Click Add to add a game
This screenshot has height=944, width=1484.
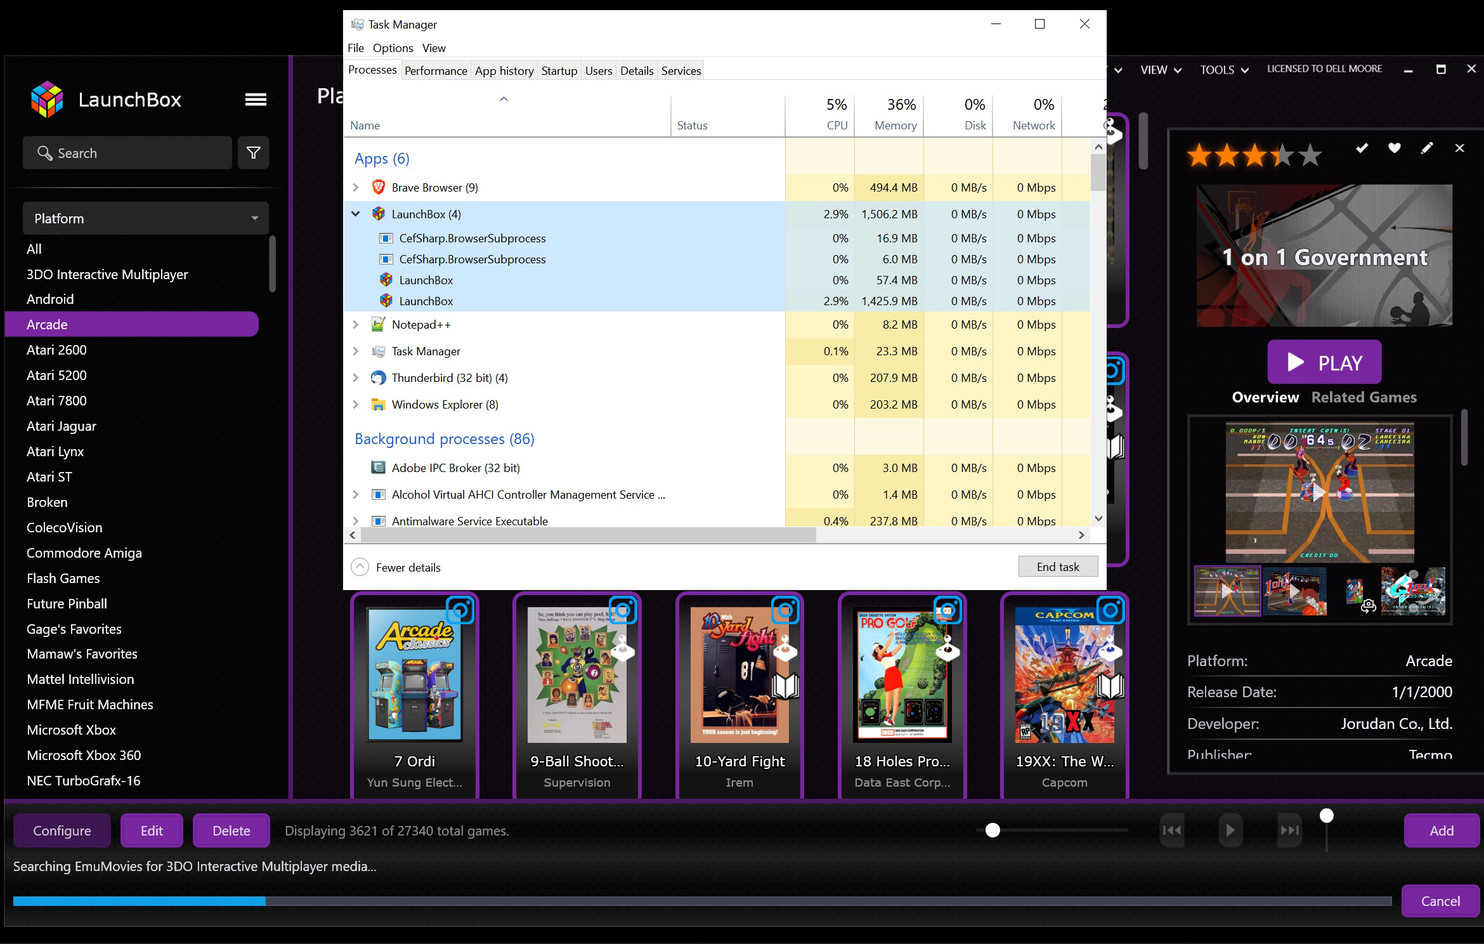pos(1442,830)
